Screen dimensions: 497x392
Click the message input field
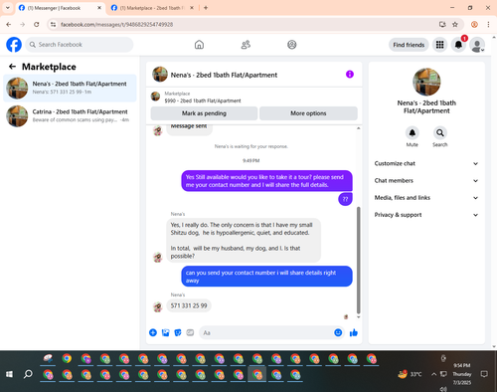(x=266, y=332)
